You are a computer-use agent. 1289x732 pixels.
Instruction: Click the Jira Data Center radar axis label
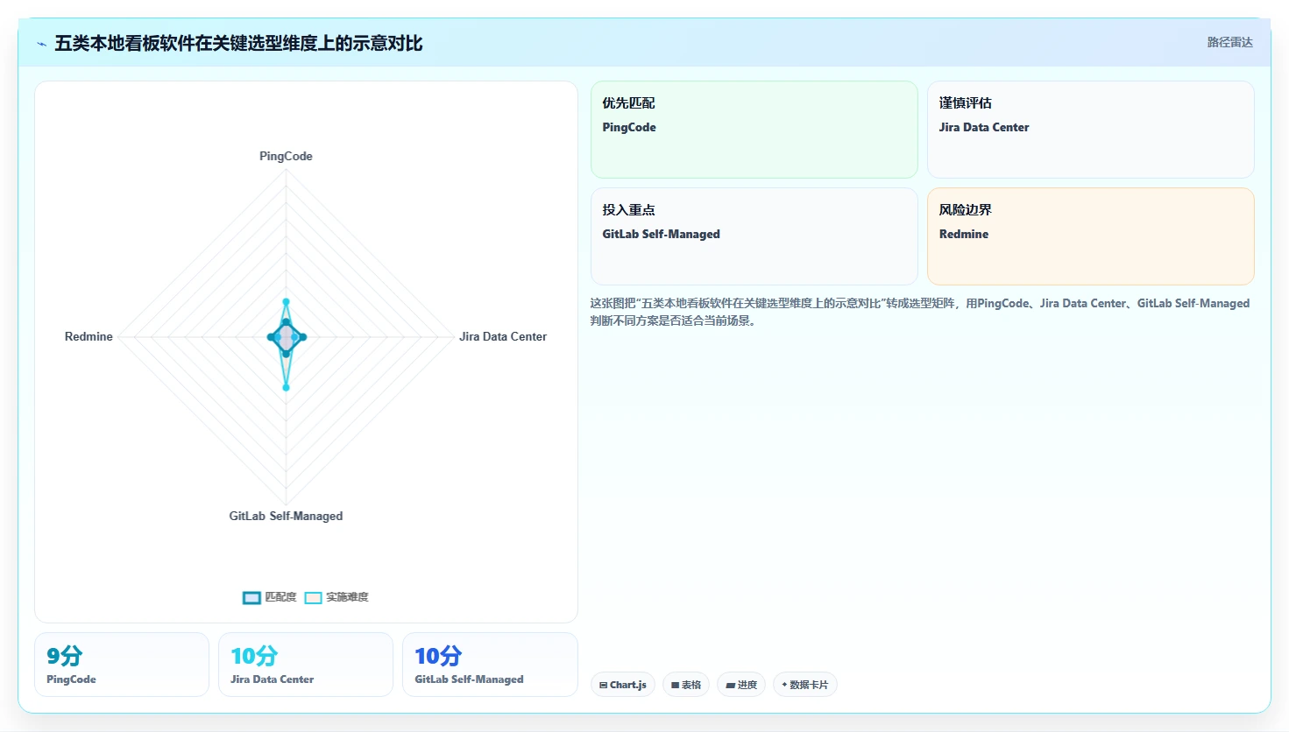click(x=503, y=336)
